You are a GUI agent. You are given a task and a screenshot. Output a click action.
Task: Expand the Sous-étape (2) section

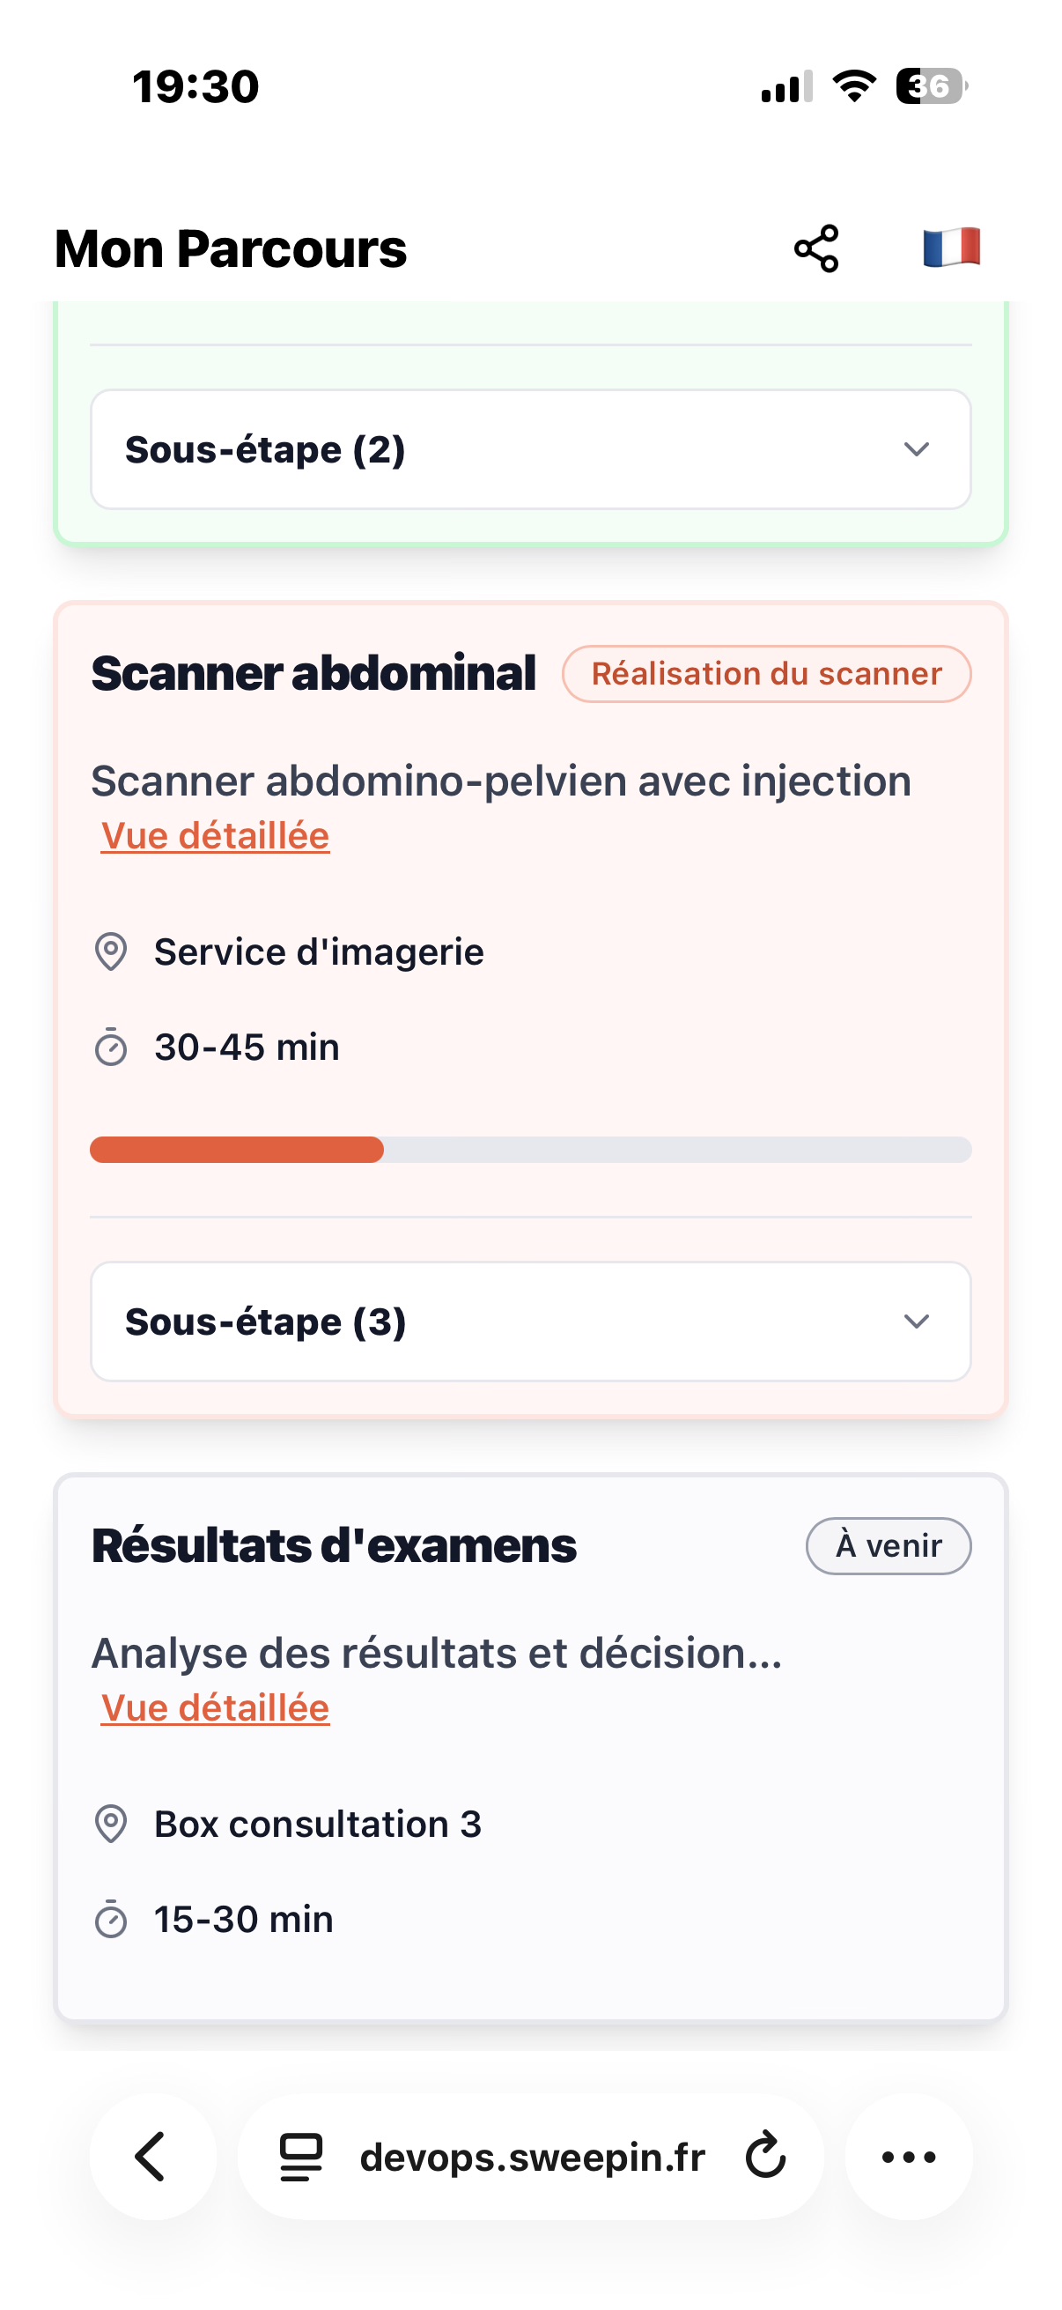[530, 449]
